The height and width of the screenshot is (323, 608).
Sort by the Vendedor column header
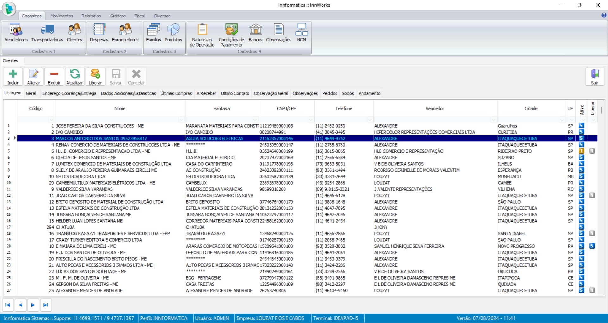[x=435, y=108]
